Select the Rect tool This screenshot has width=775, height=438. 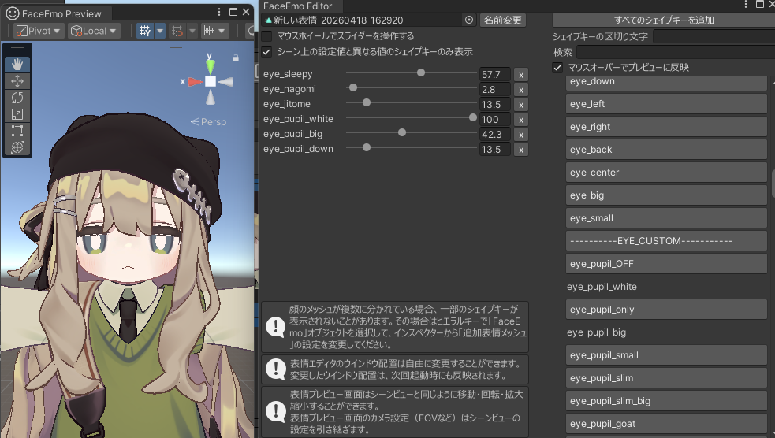[x=17, y=131]
